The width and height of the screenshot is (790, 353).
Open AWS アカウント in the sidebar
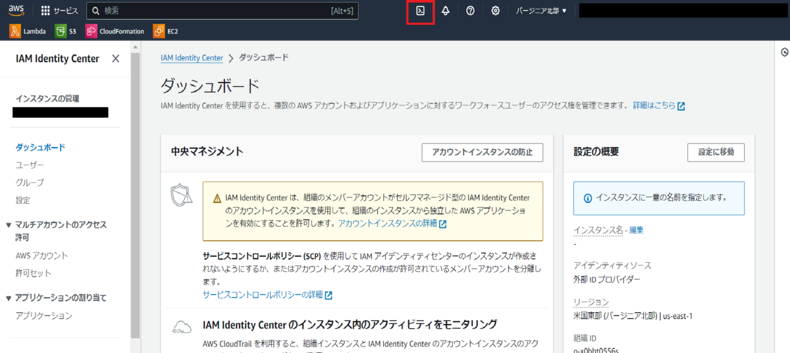tap(41, 256)
